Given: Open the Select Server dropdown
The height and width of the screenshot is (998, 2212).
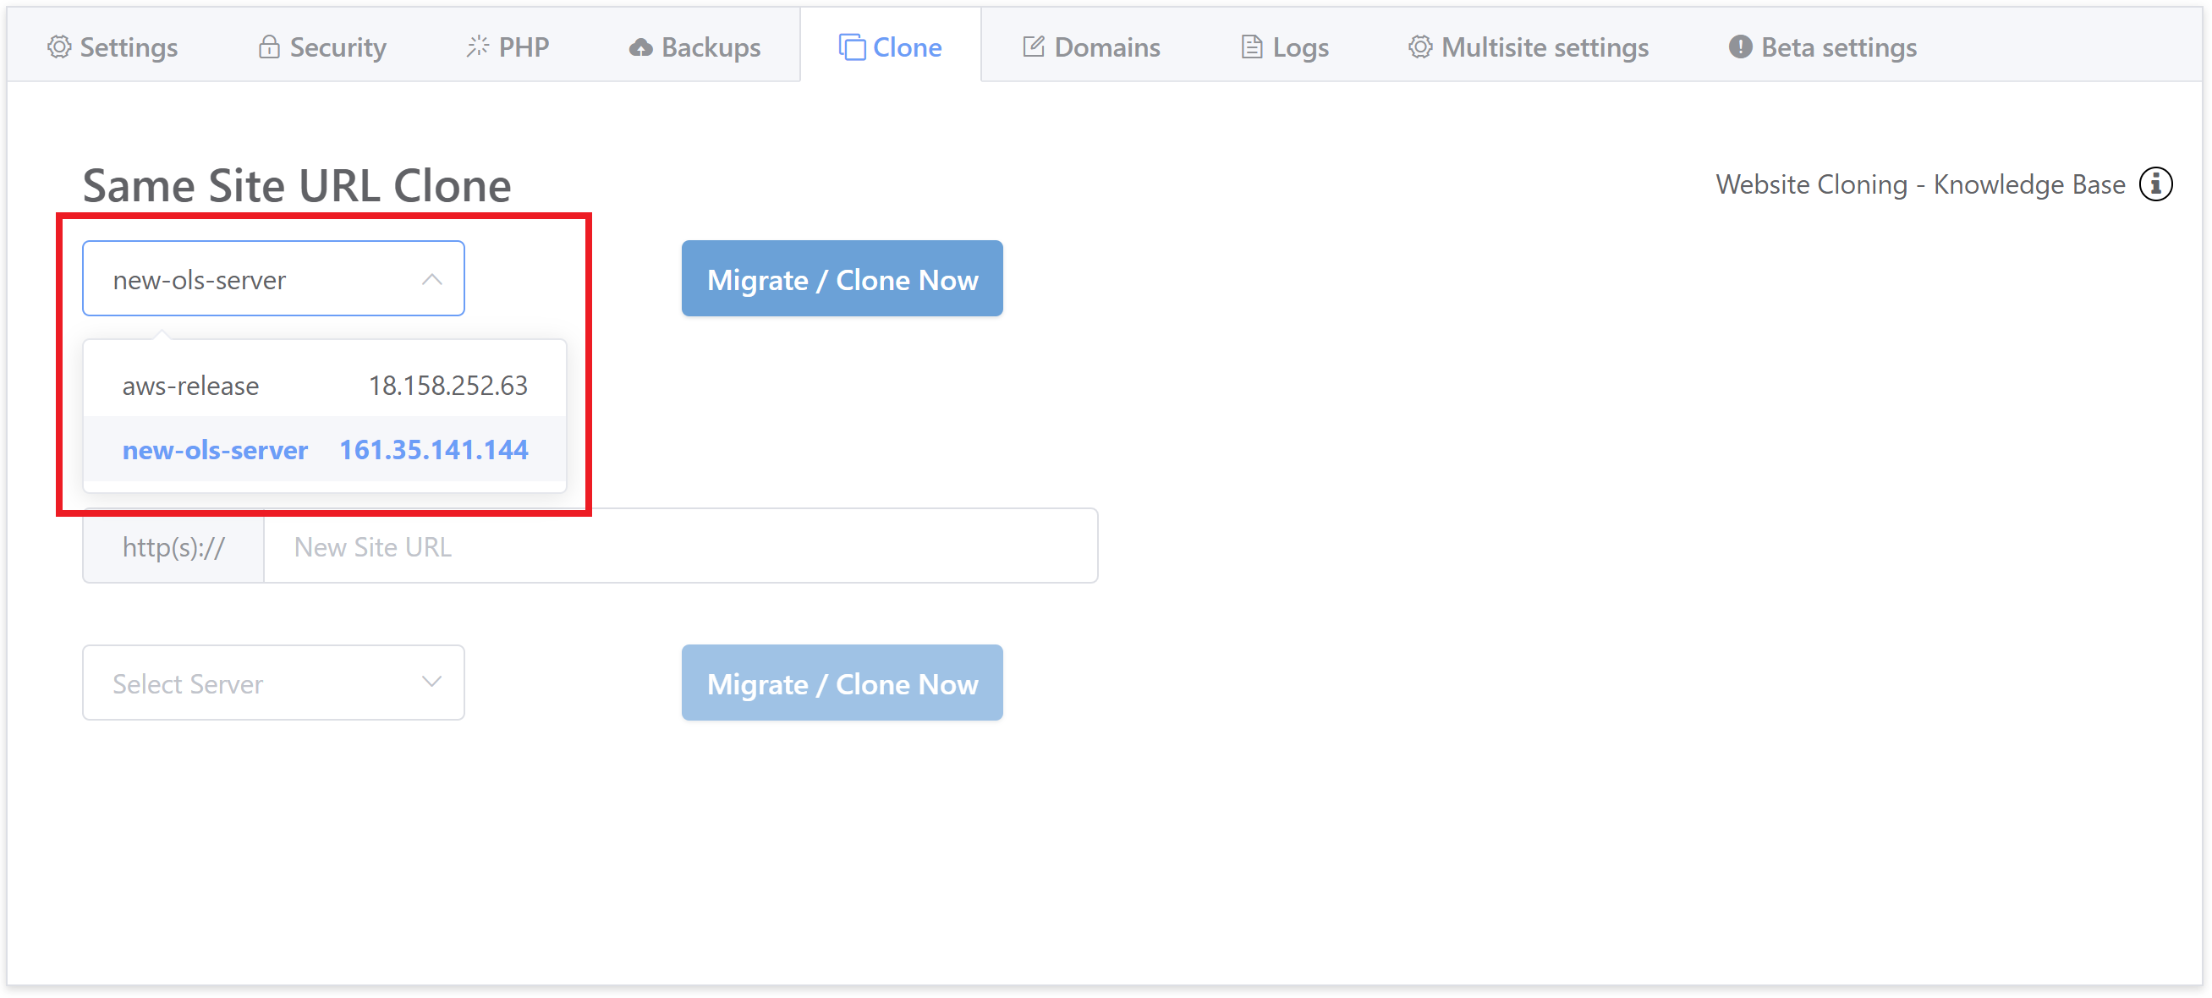Looking at the screenshot, I should click(273, 683).
